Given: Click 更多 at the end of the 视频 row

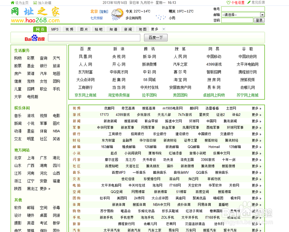Looking at the screenshot, I should [255, 108].
